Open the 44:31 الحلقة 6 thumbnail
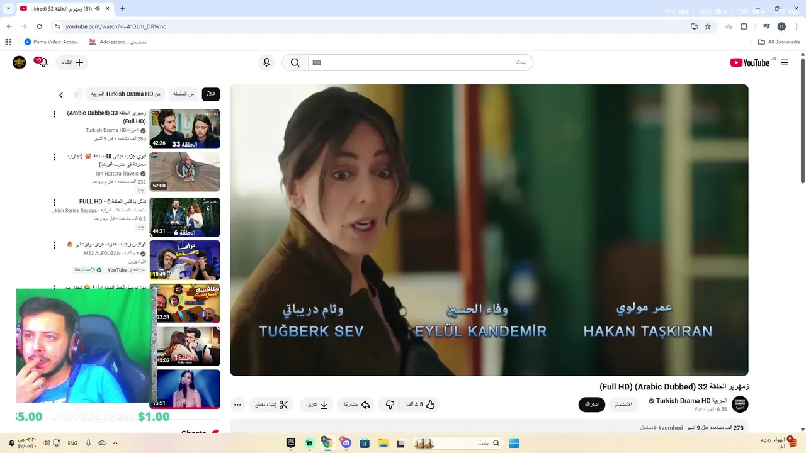The height and width of the screenshot is (453, 806). coord(184,217)
